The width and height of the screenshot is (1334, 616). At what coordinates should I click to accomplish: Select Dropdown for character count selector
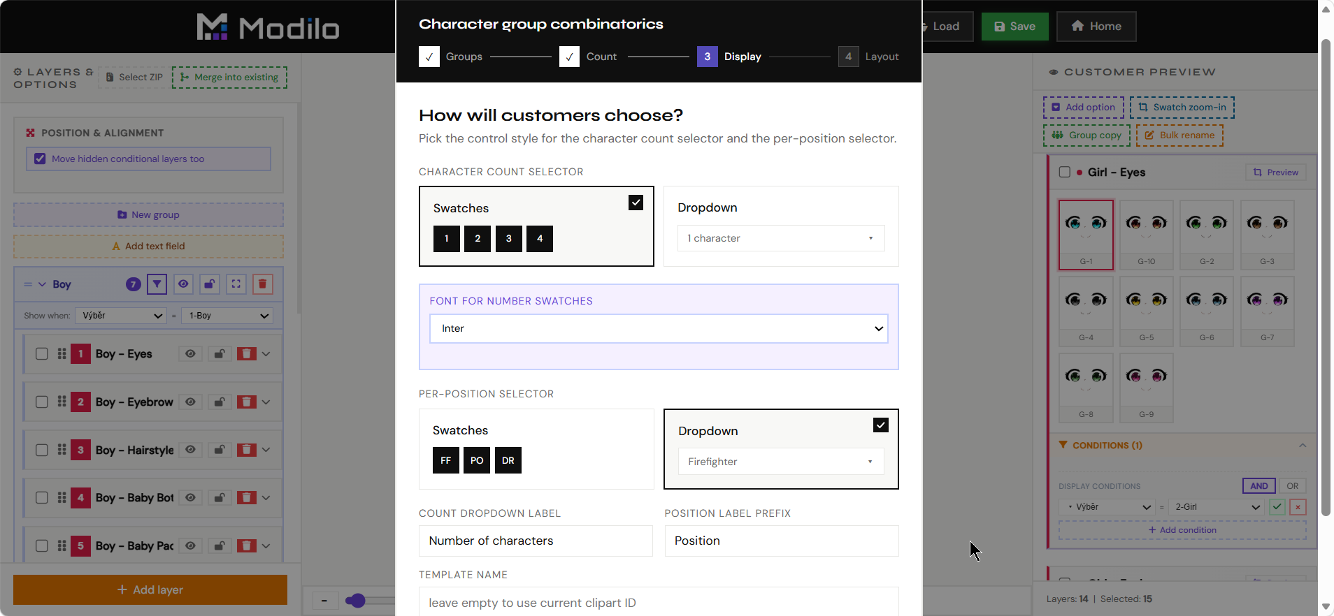pos(781,226)
